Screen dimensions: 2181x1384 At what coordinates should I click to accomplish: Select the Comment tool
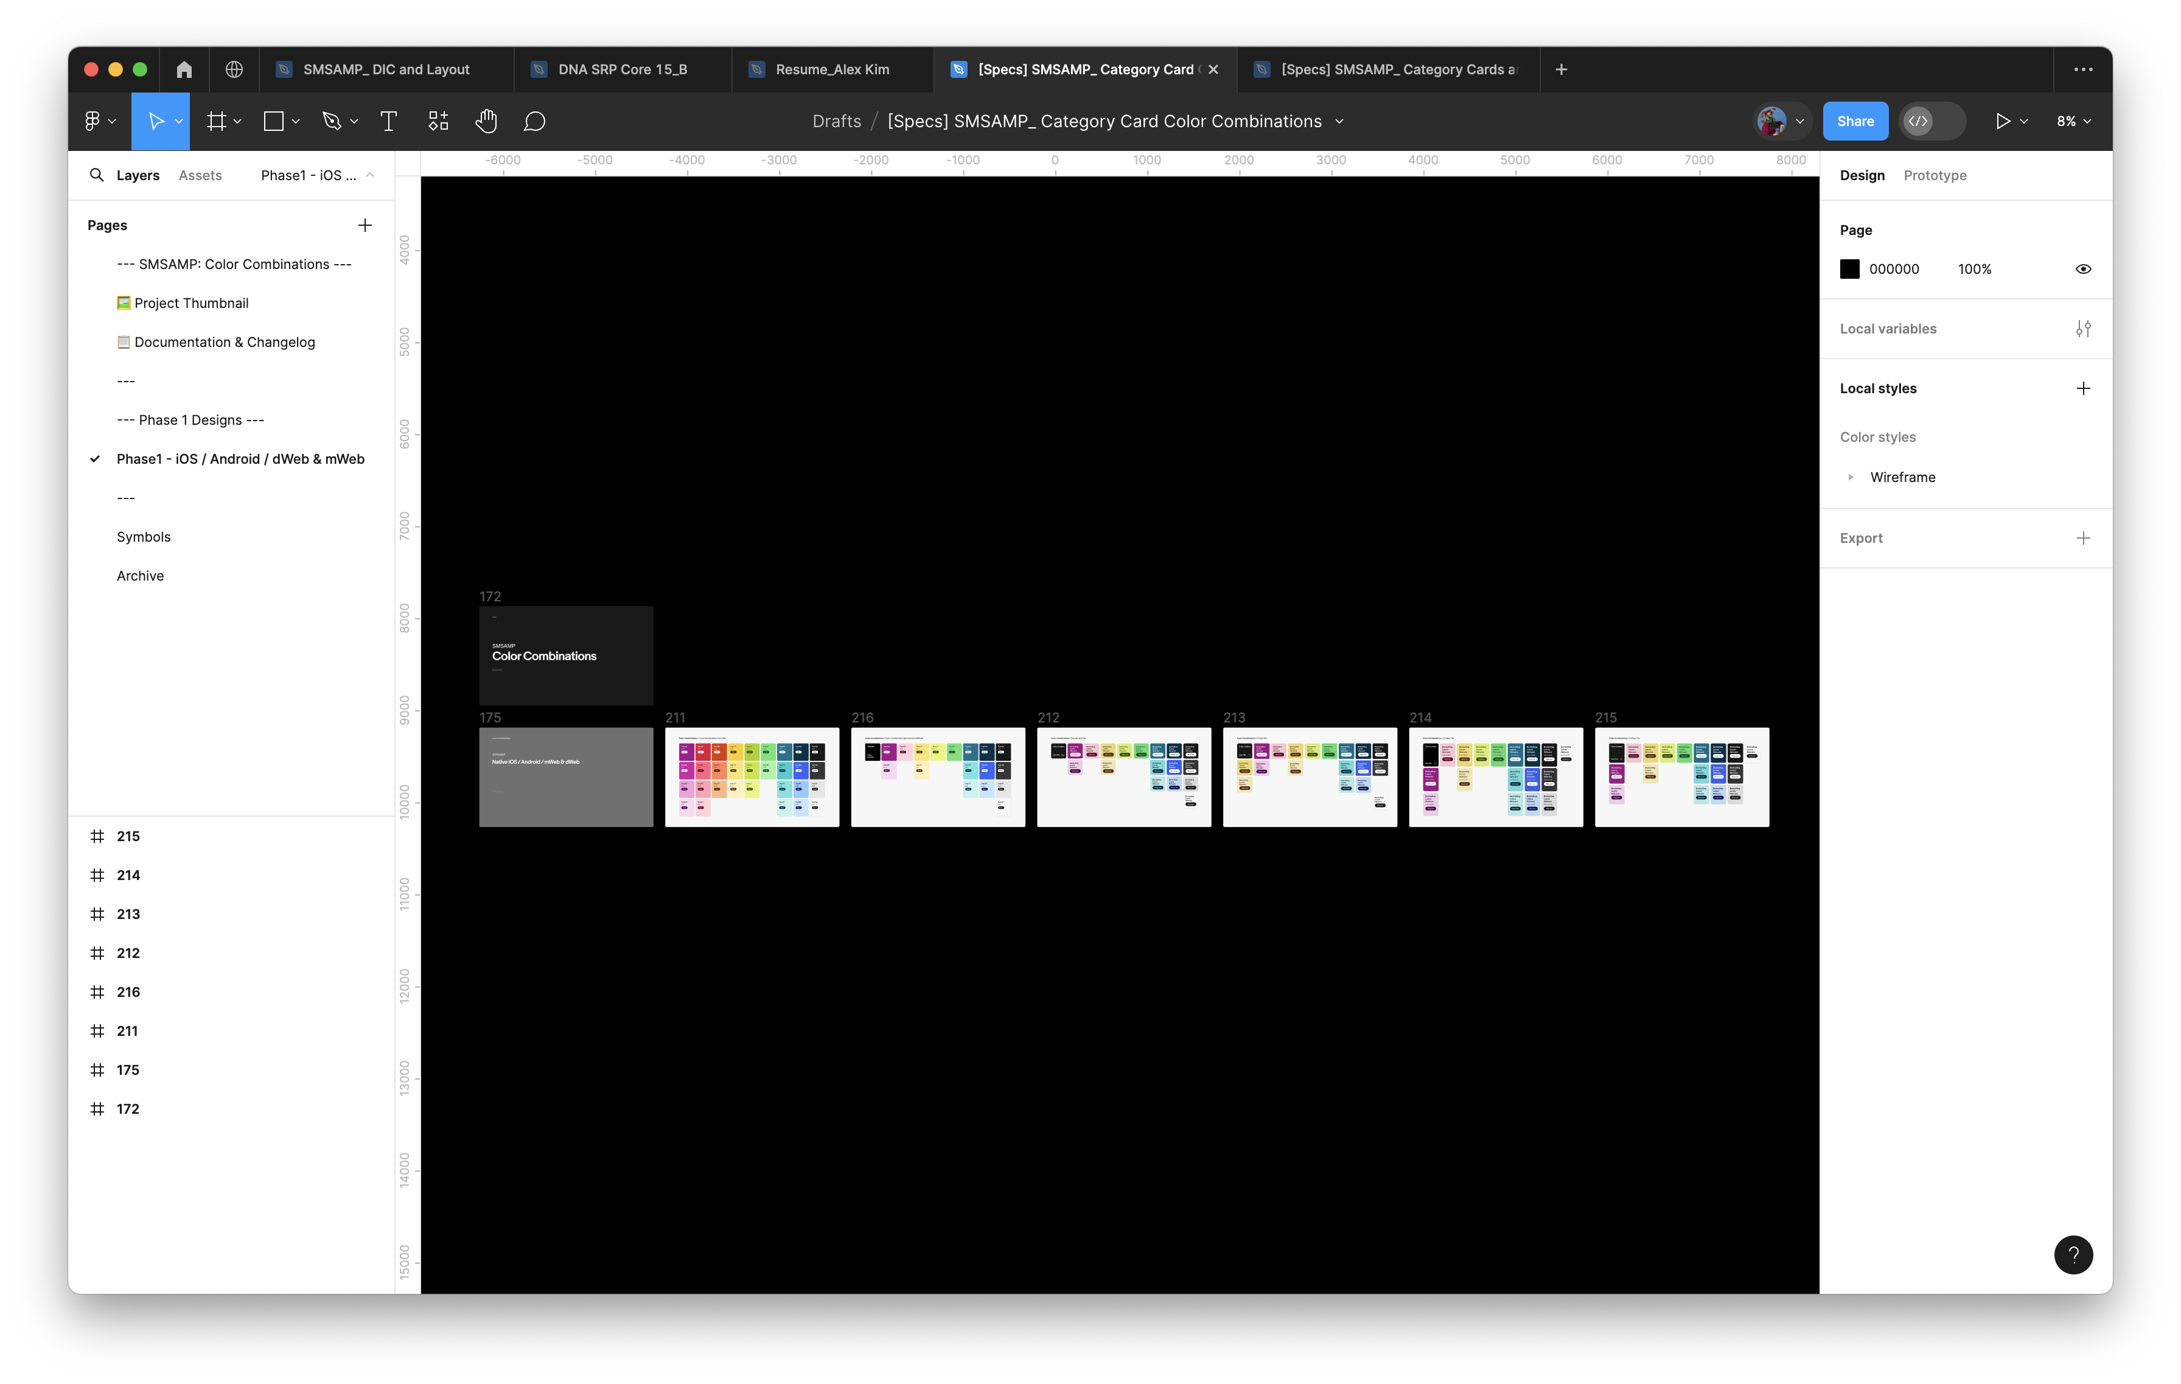coord(534,121)
